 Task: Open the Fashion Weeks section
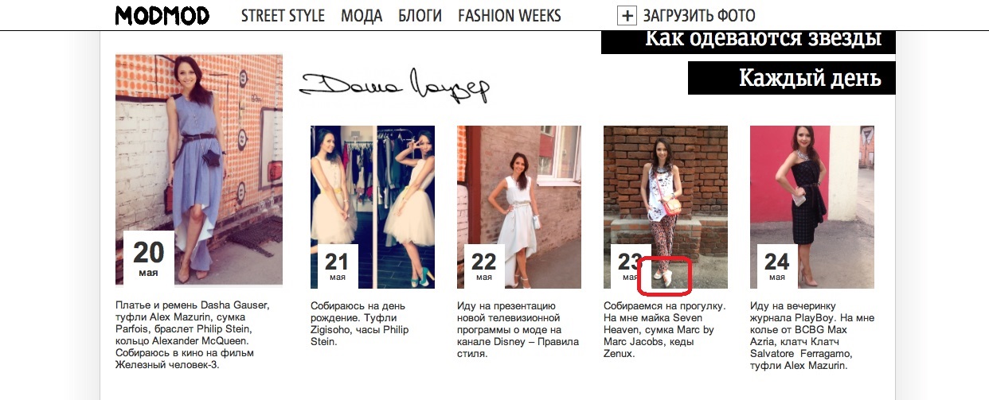pyautogui.click(x=510, y=15)
